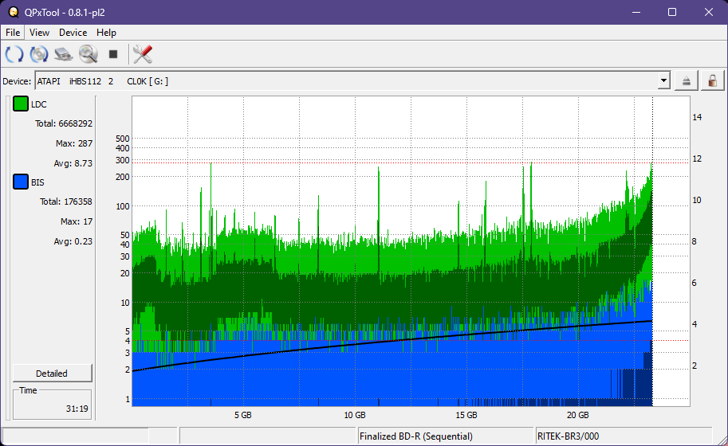
Task: Click the refresh device list icon
Action: pyautogui.click(x=14, y=54)
